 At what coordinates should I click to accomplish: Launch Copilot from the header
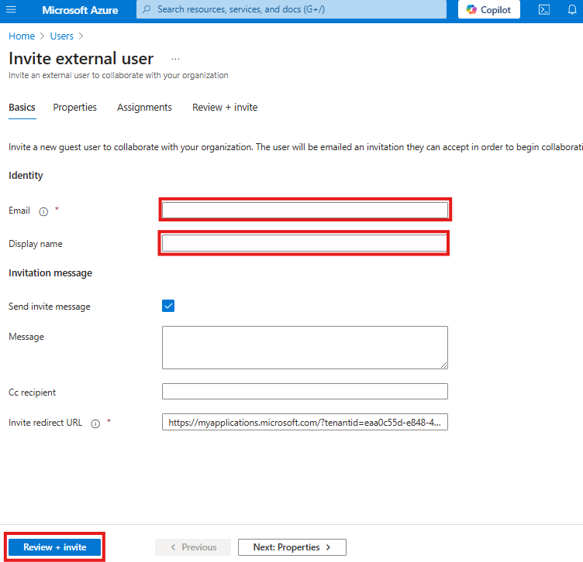tap(488, 9)
